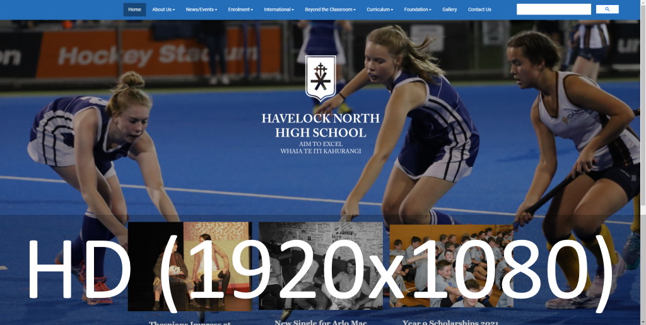Screen dimensions: 646x325
Task: Open the Thespians Impress article link
Action: pyautogui.click(x=189, y=322)
